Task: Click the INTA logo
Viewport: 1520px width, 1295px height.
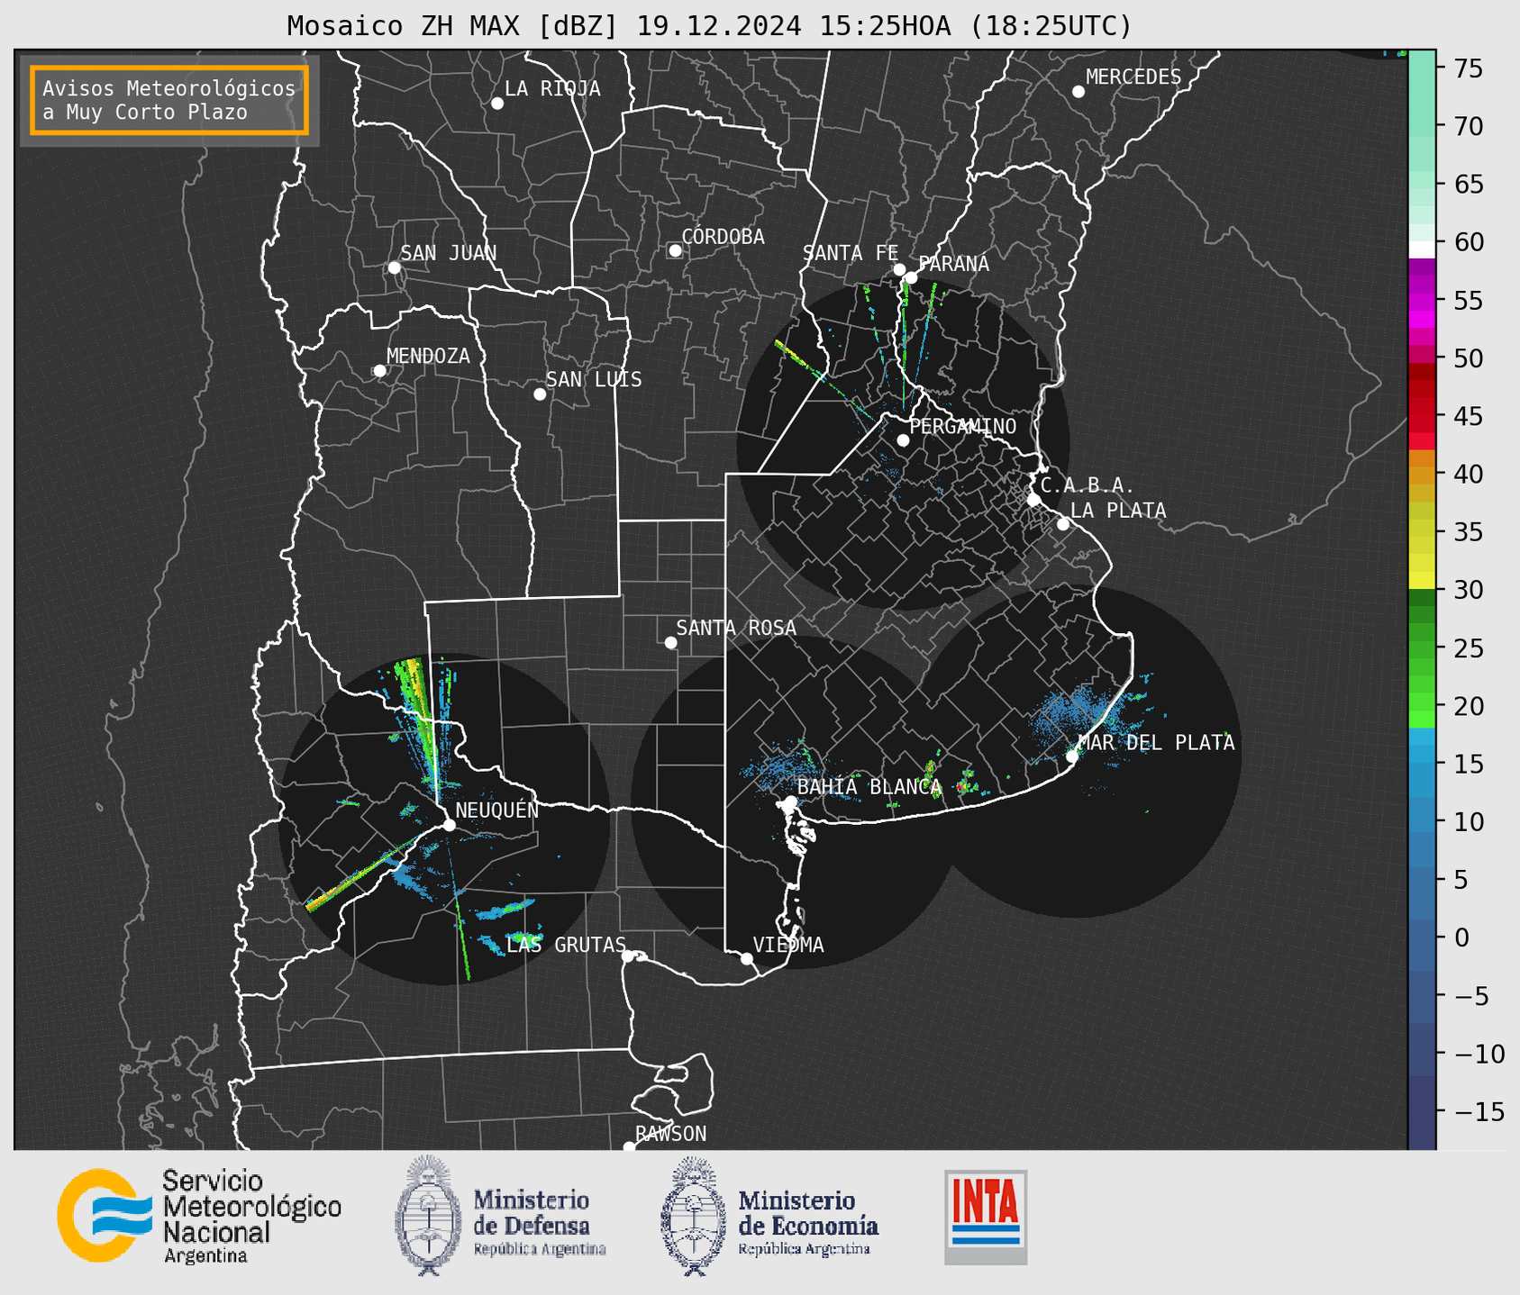Action: coord(986,1217)
